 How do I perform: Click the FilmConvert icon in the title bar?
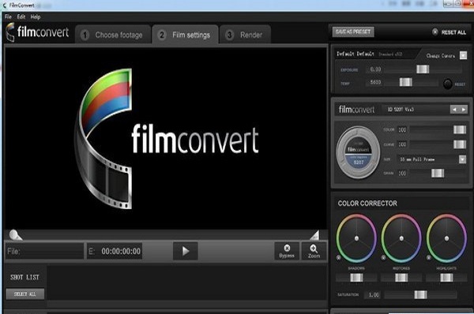[6, 6]
